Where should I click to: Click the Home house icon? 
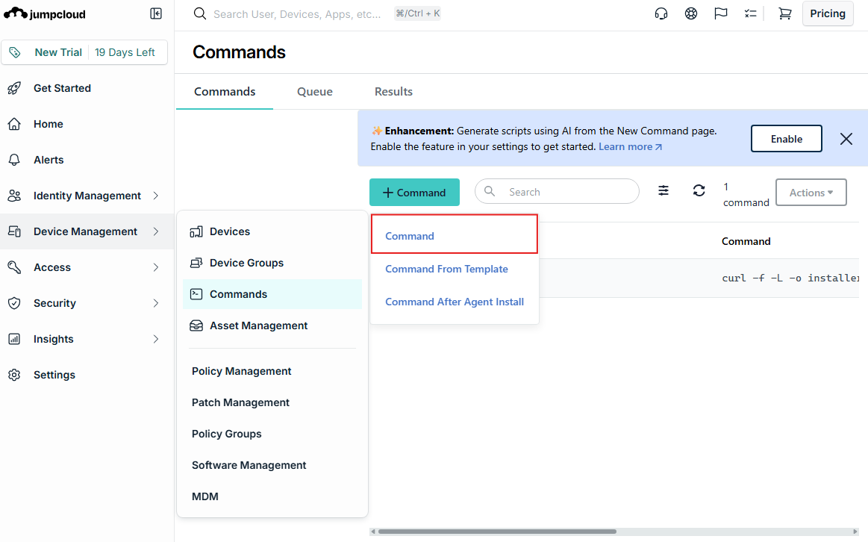pos(14,124)
